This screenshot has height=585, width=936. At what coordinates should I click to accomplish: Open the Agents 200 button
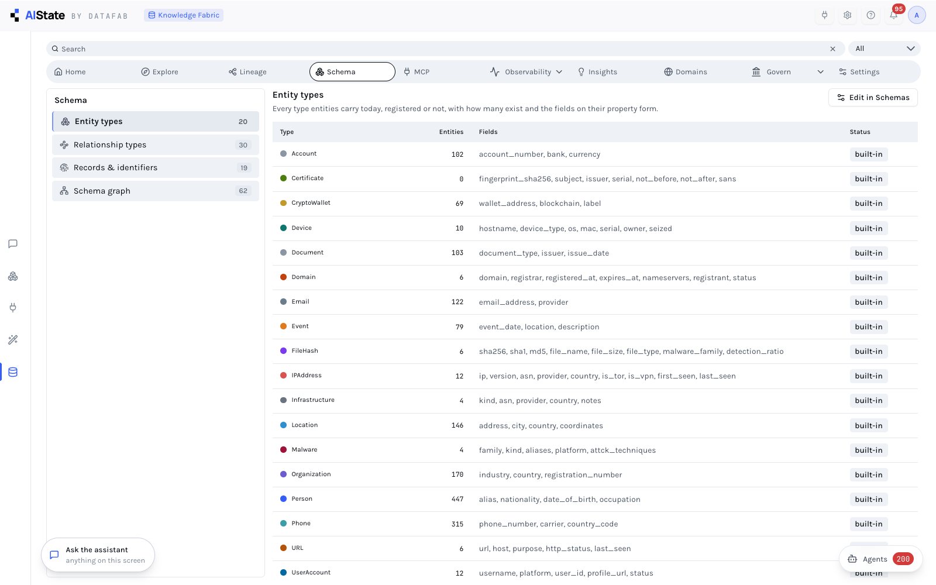pos(881,559)
